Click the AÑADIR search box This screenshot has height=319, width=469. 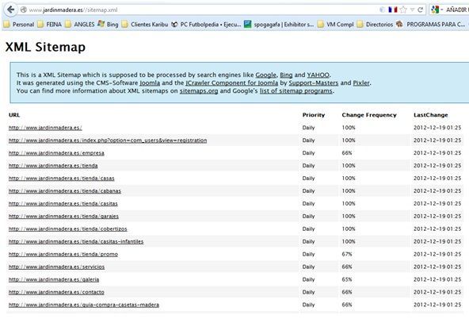coord(457,10)
